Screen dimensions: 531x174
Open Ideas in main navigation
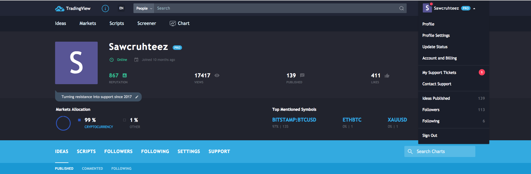click(x=60, y=24)
